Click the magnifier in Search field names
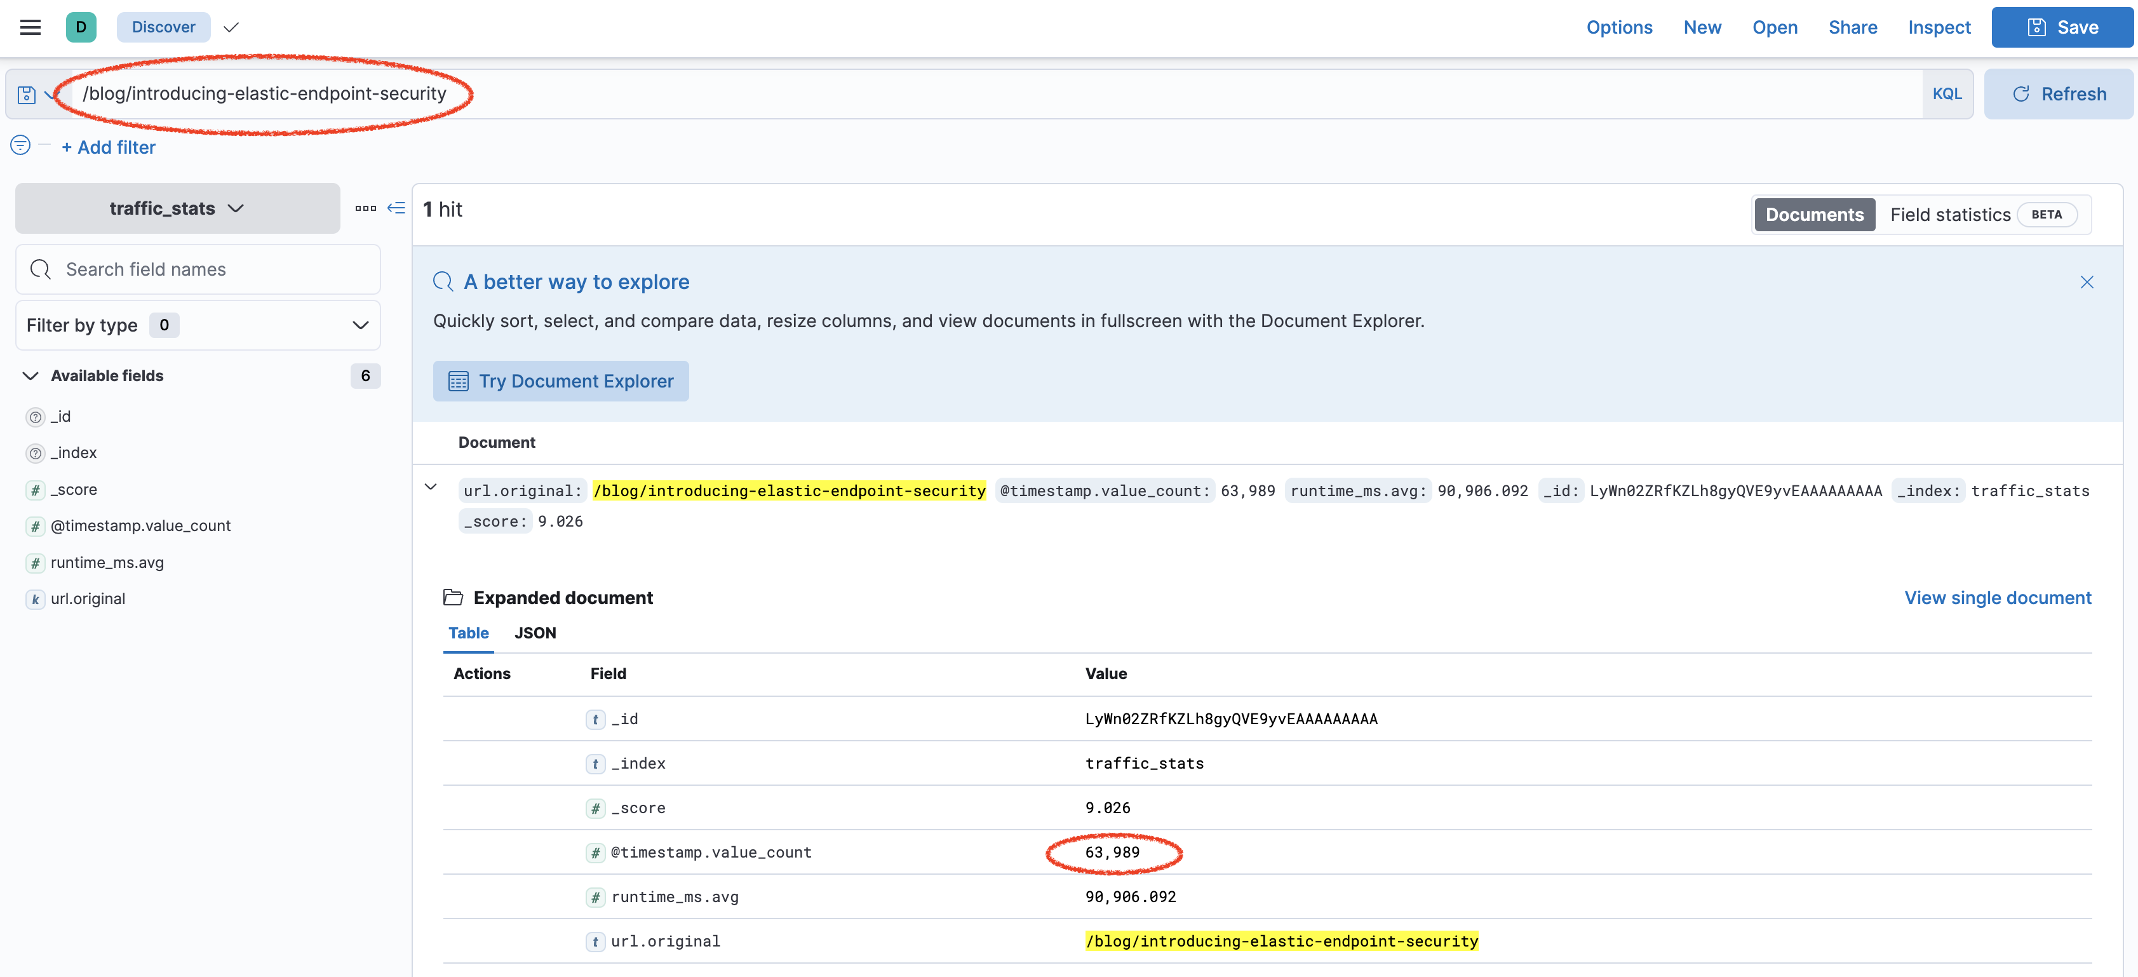The width and height of the screenshot is (2138, 977). coord(40,269)
